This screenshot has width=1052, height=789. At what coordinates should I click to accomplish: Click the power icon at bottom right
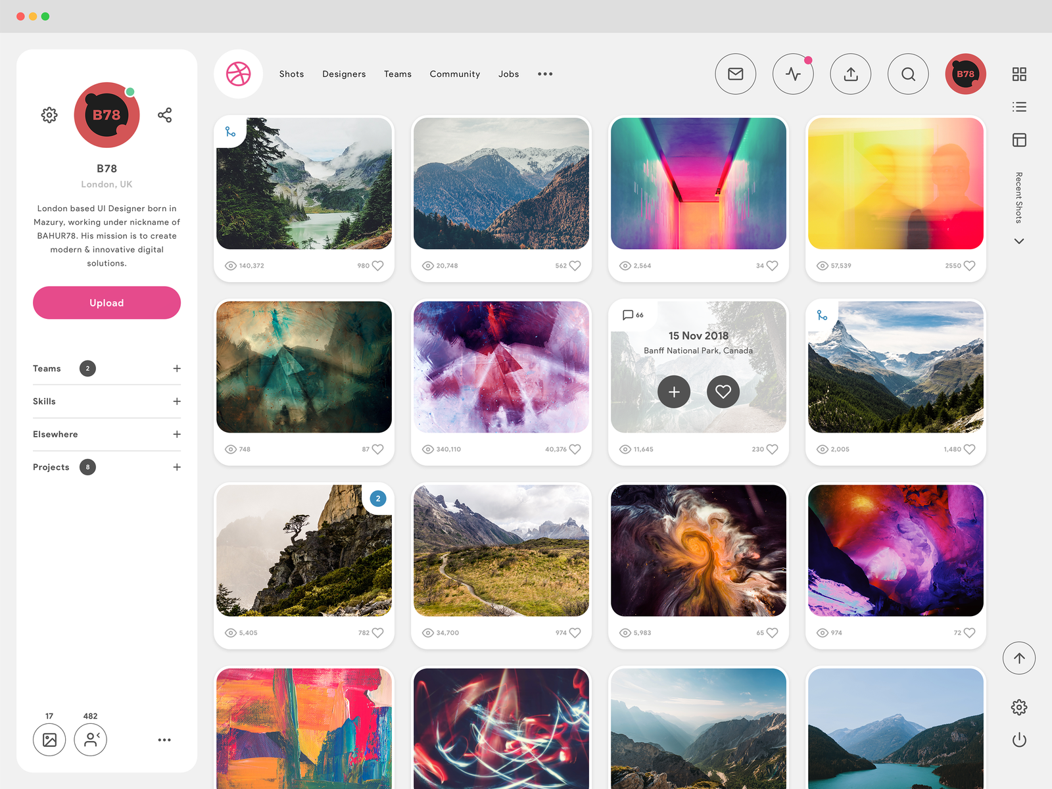(1020, 739)
